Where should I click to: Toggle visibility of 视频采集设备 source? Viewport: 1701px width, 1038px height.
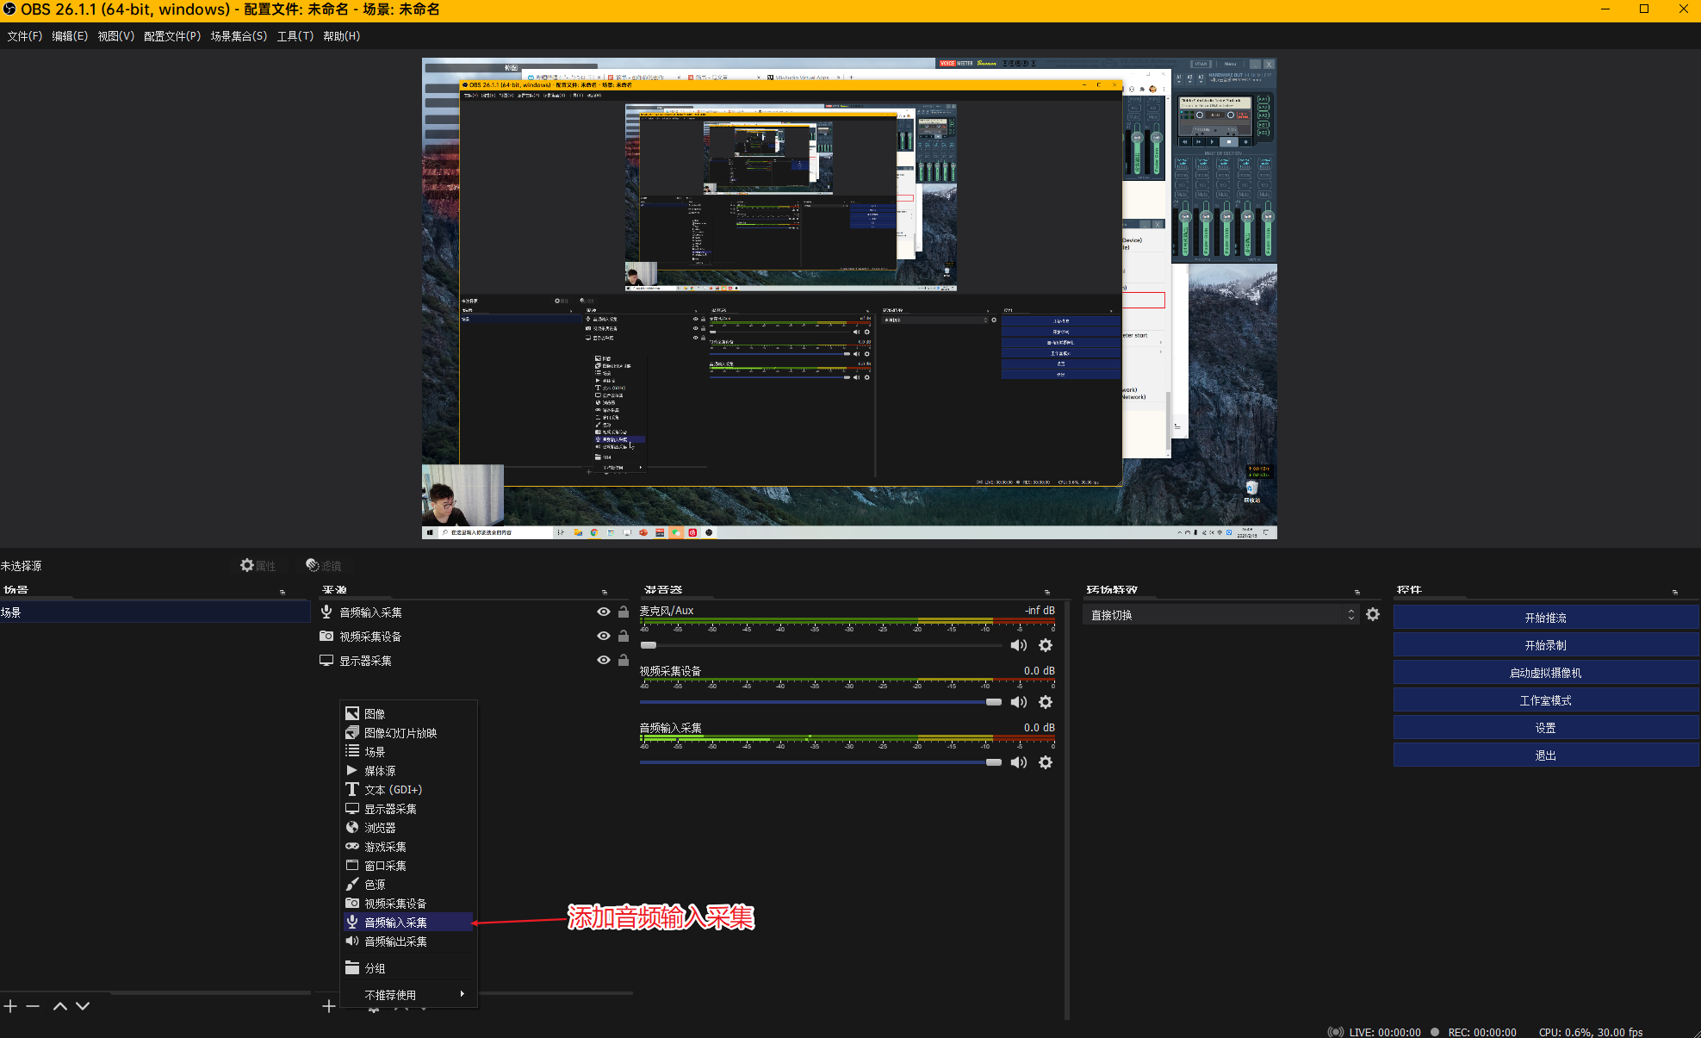(x=604, y=636)
